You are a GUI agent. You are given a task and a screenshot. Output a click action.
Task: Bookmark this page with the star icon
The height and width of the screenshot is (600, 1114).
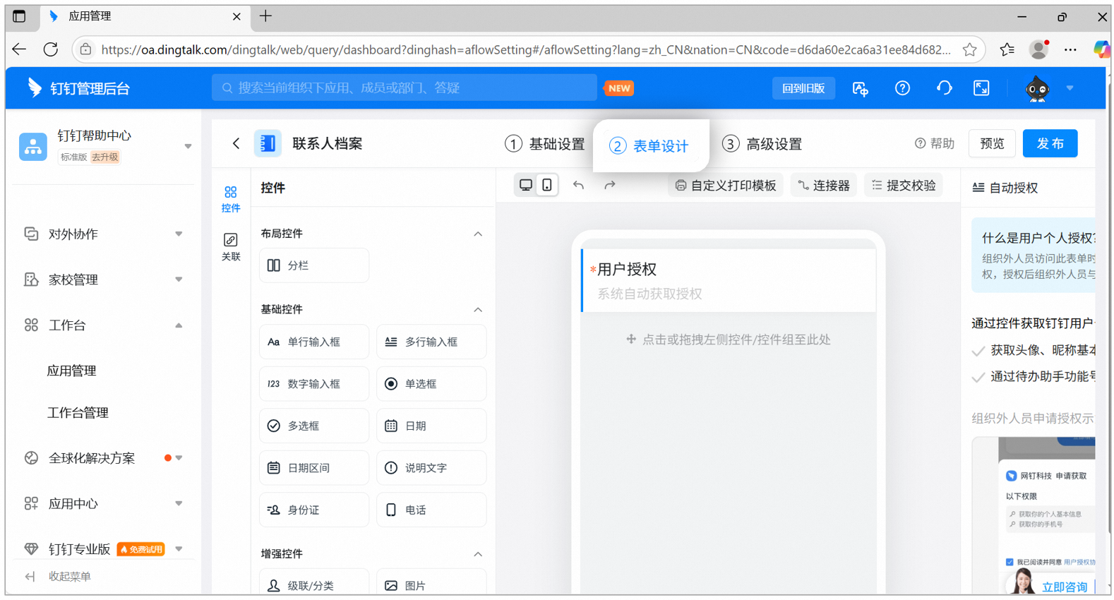coord(970,49)
